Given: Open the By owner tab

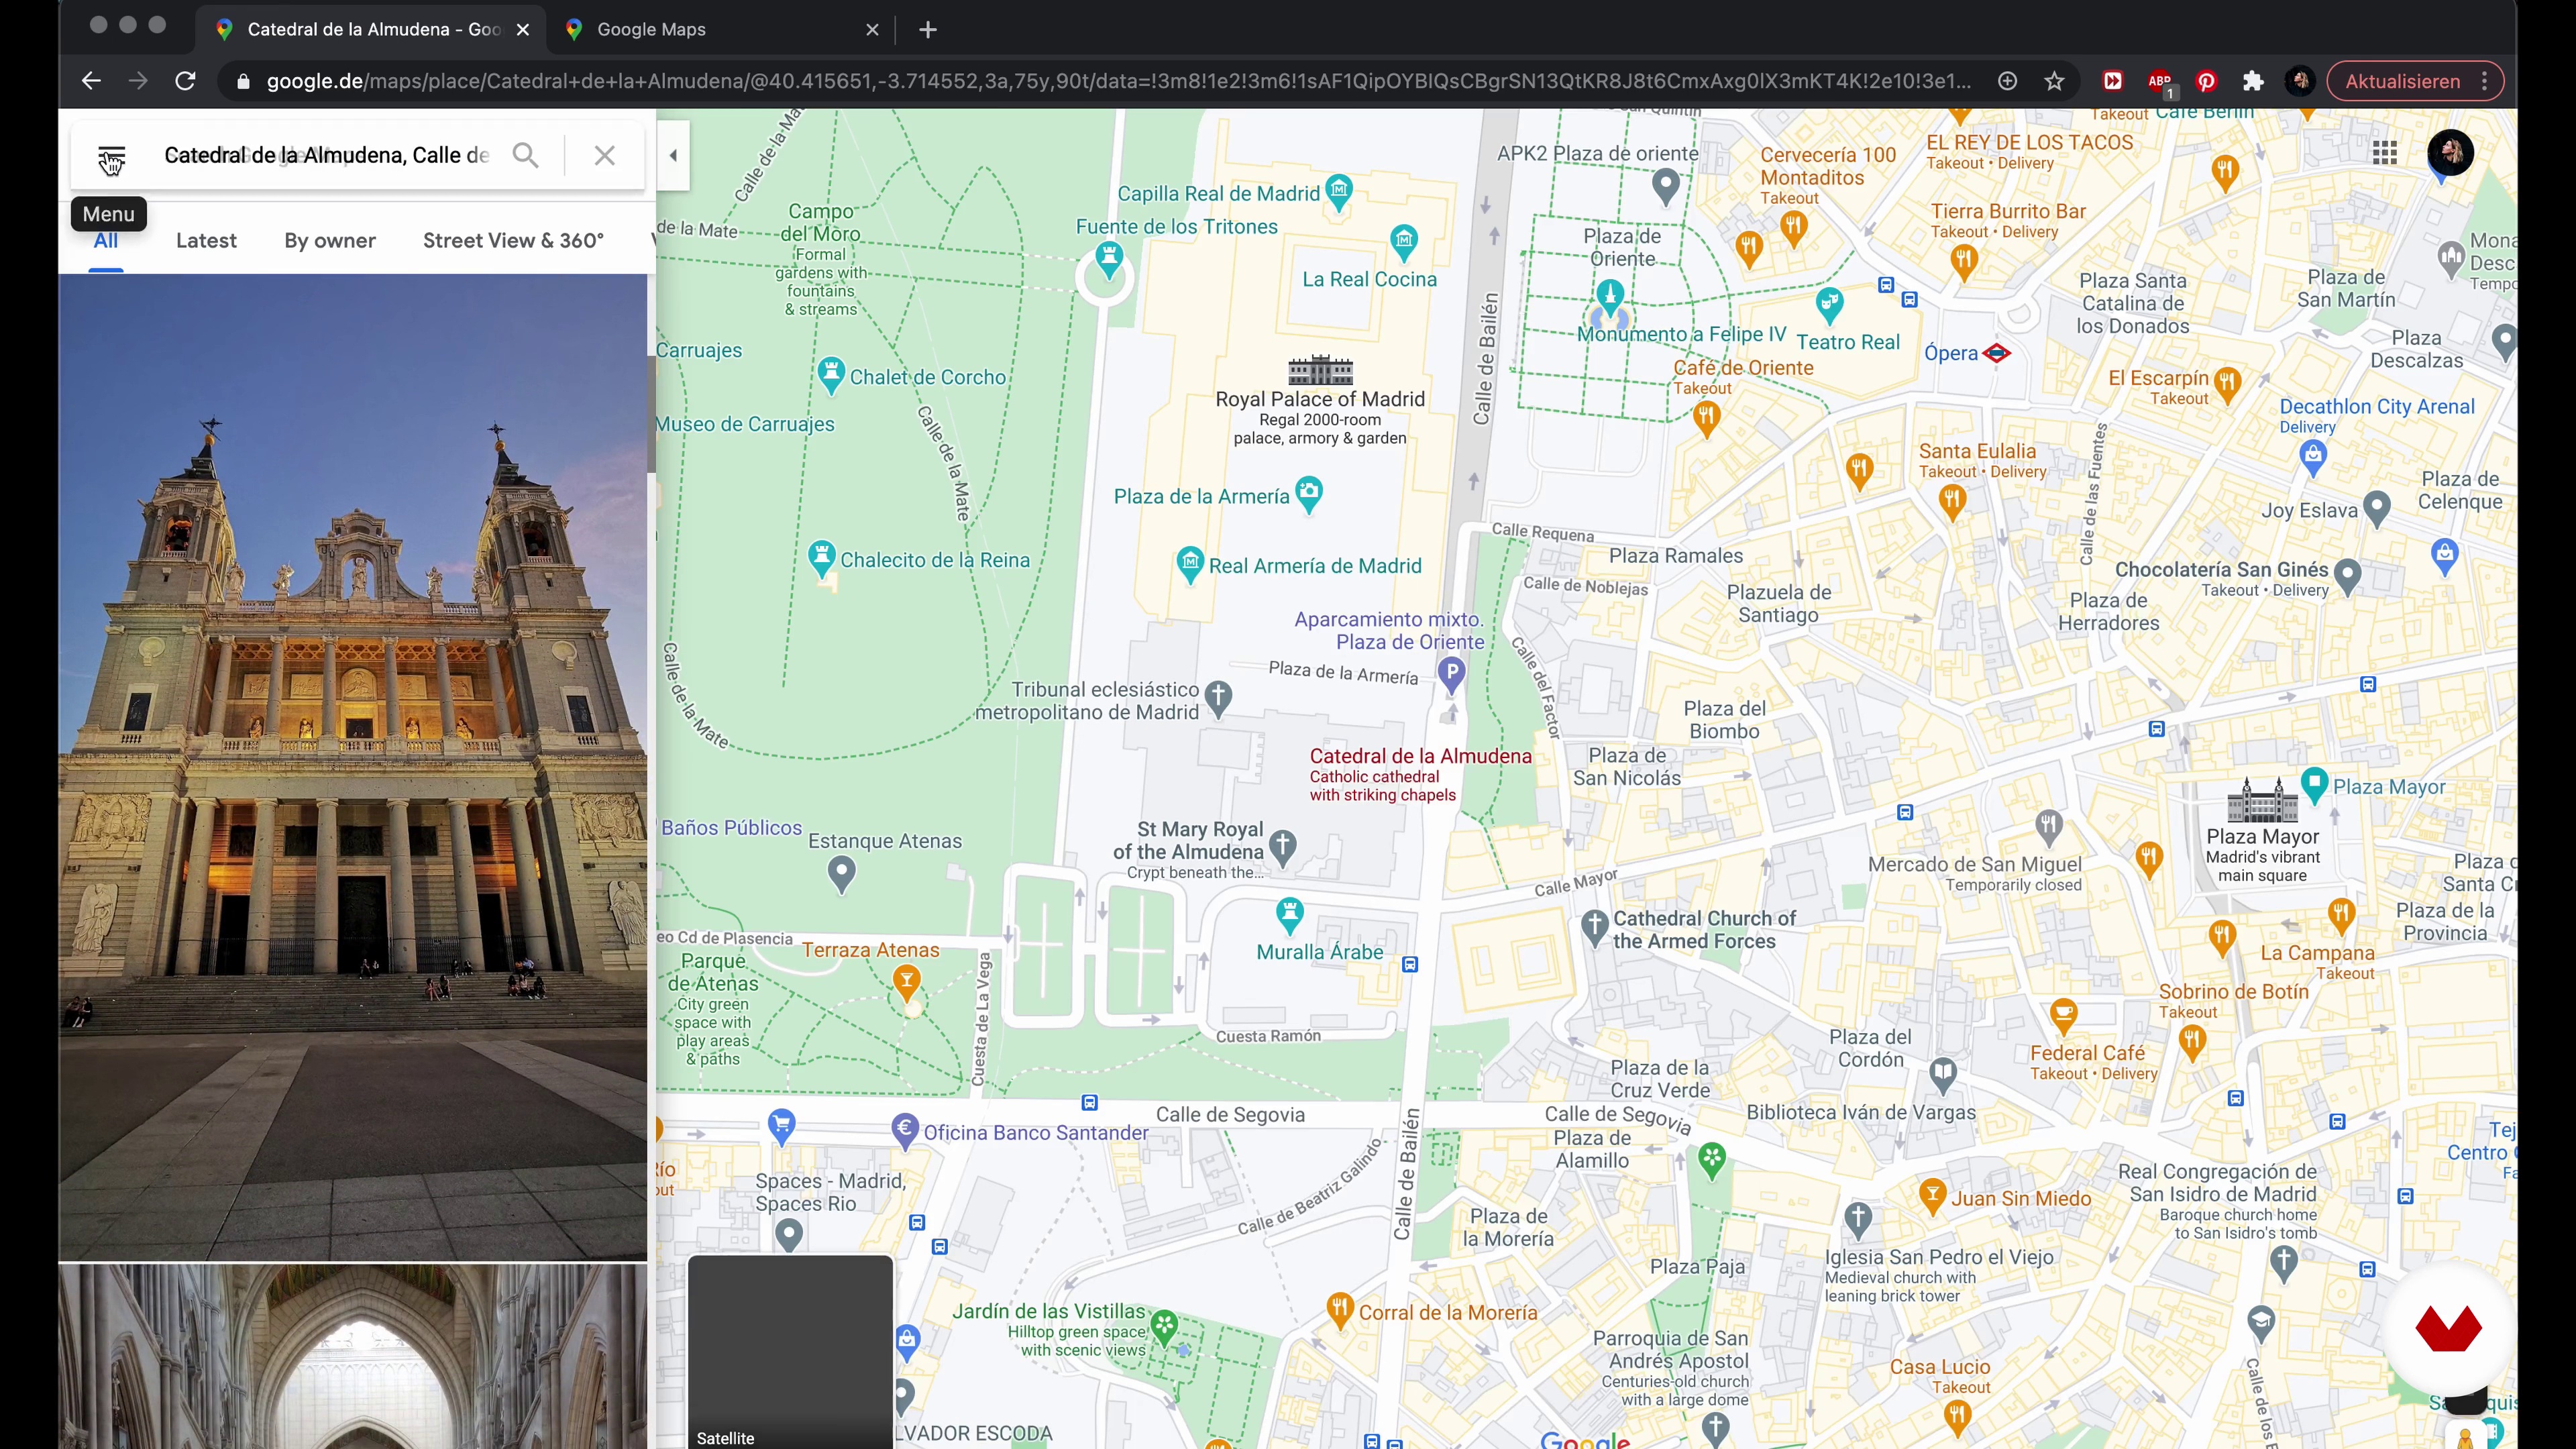Looking at the screenshot, I should pyautogui.click(x=330, y=241).
